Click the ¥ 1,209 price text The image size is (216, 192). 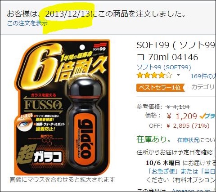(182, 116)
